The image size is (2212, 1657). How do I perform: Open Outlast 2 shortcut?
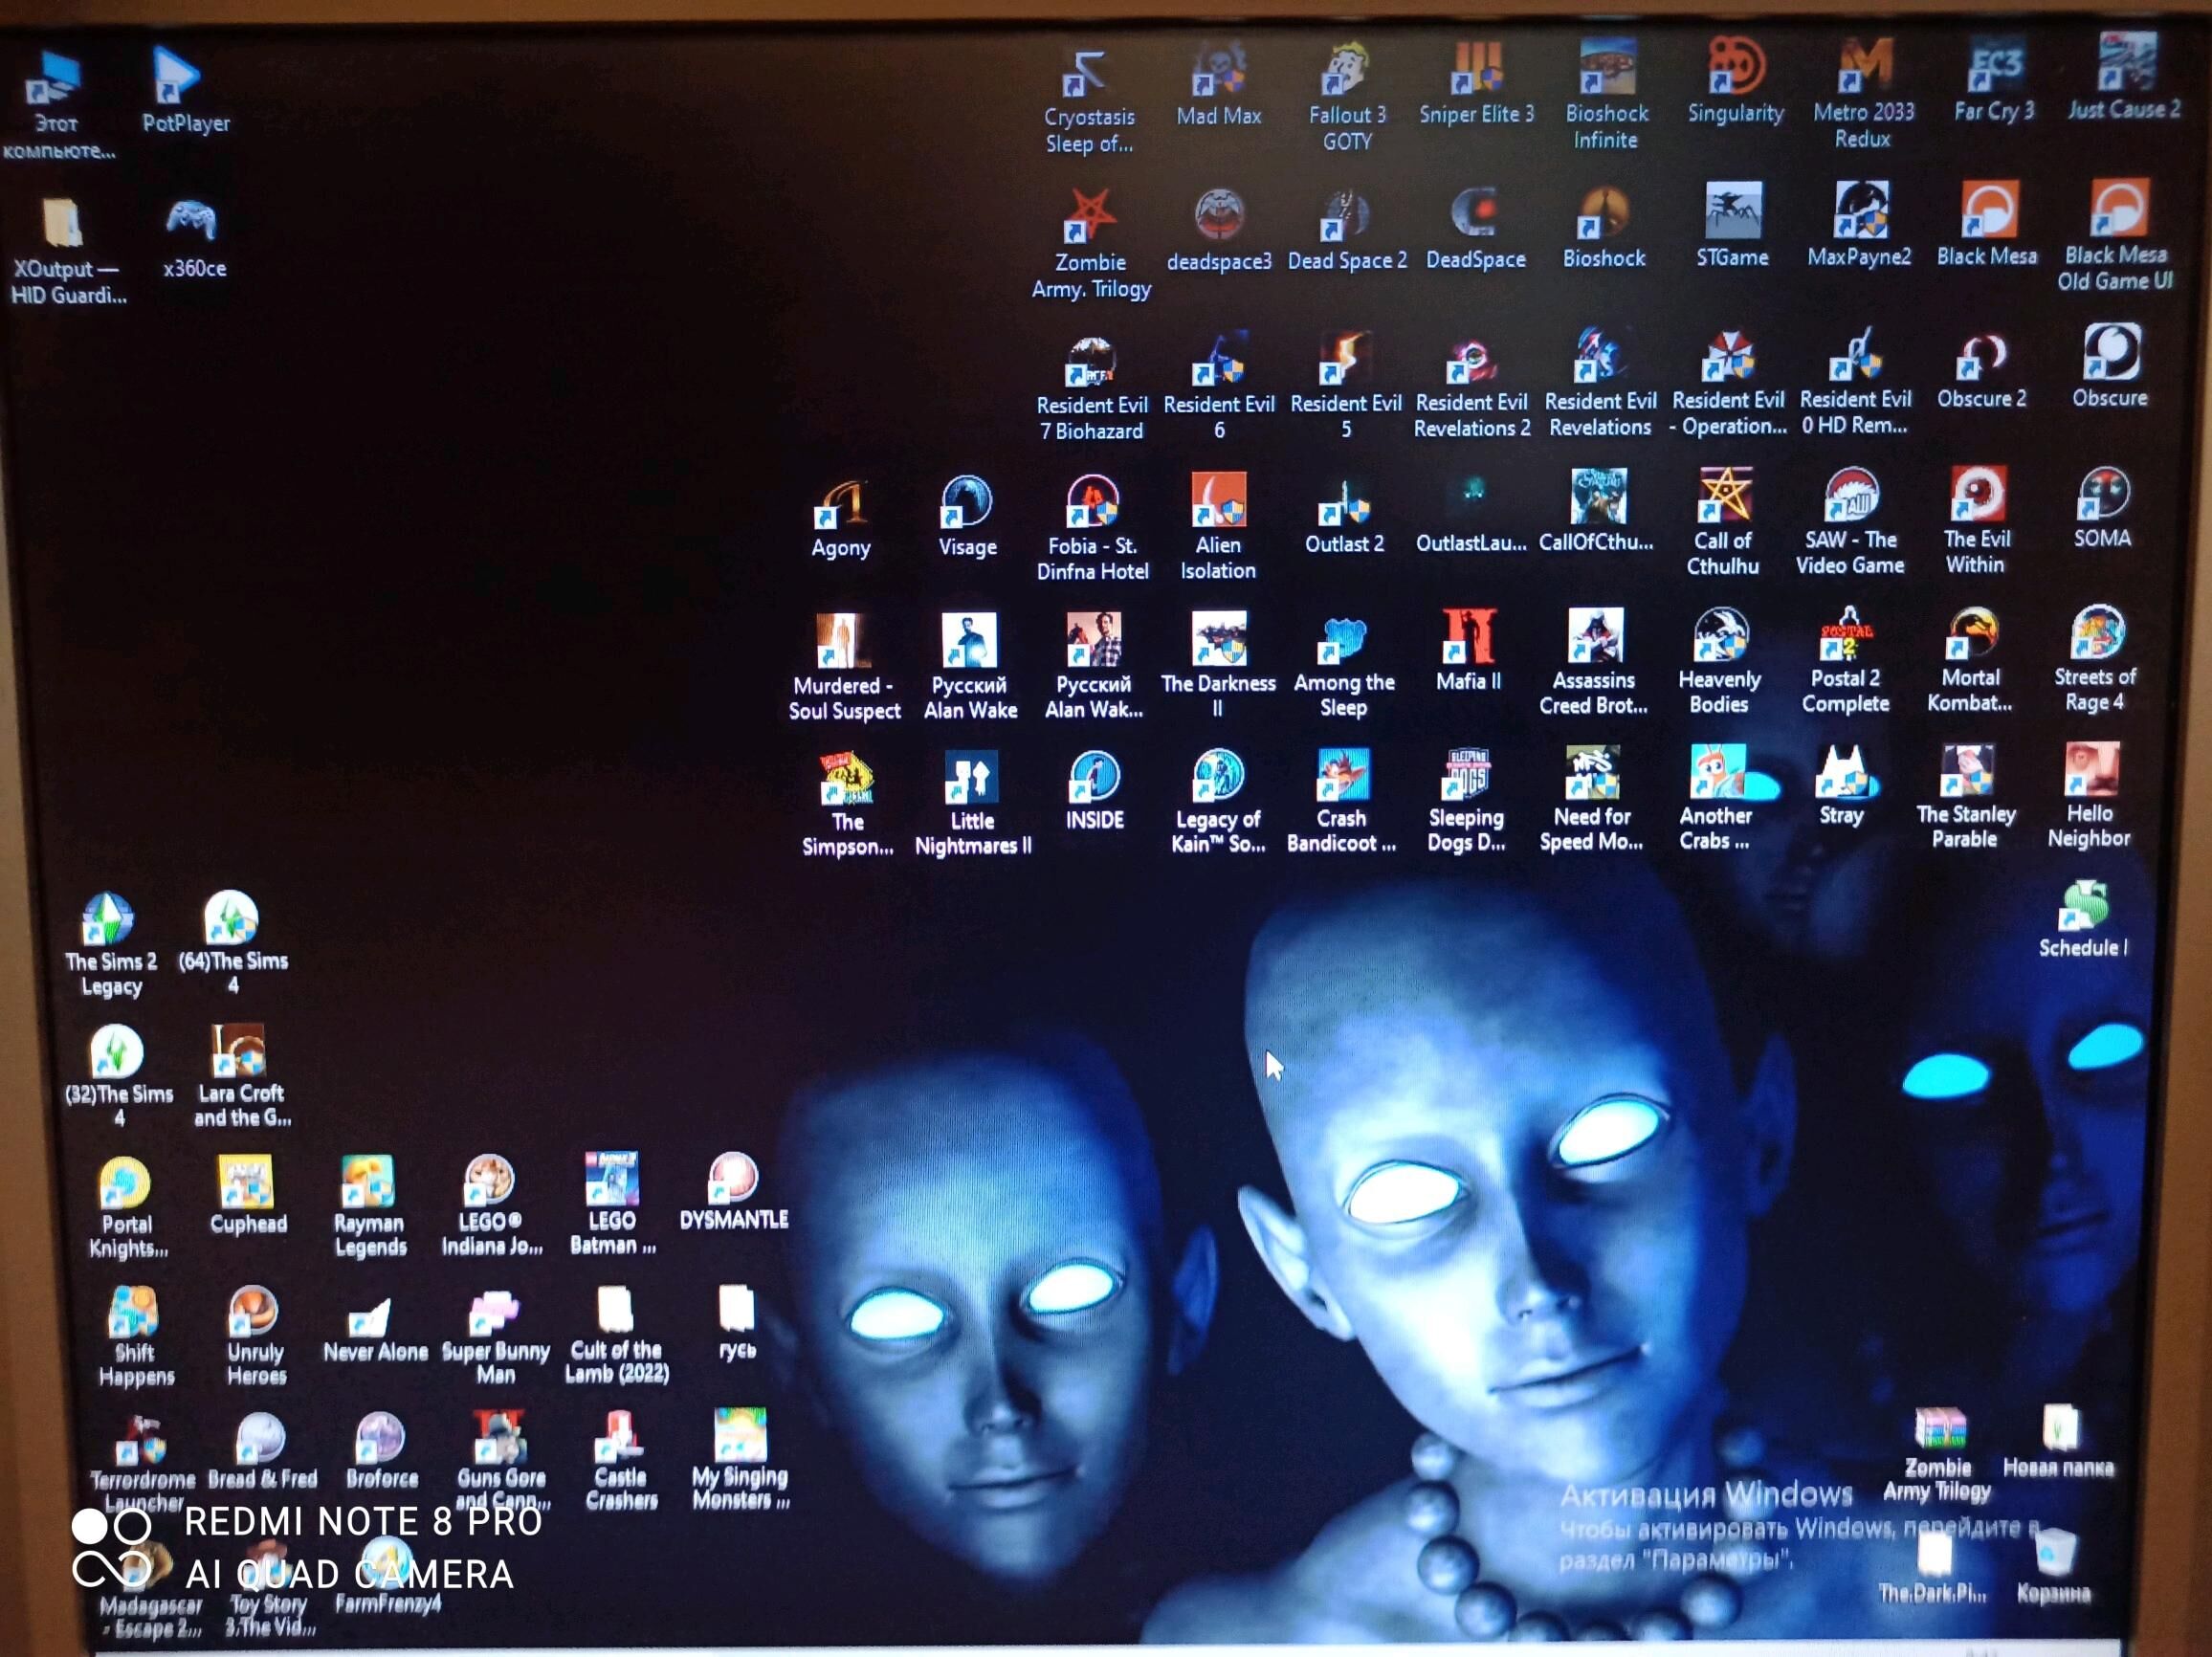click(1344, 500)
